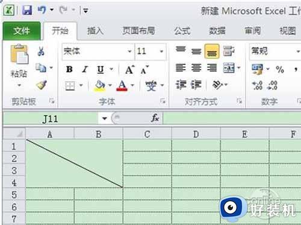Open the 宋体 font name dropdown
This screenshot has width=301, height=225.
coord(129,51)
